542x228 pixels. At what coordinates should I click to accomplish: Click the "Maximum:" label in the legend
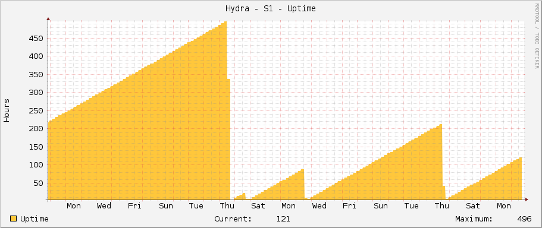point(474,219)
